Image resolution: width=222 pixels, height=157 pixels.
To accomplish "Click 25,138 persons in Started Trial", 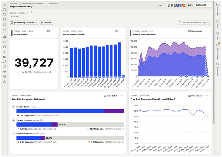I will (x=27, y=116).
